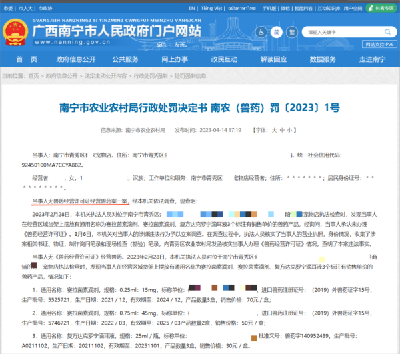400x354 pixels.
Task: Click the national emblem logo
Action: [15, 32]
